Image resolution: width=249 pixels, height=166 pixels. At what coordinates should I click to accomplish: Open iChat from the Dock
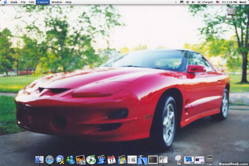[x=60, y=160]
